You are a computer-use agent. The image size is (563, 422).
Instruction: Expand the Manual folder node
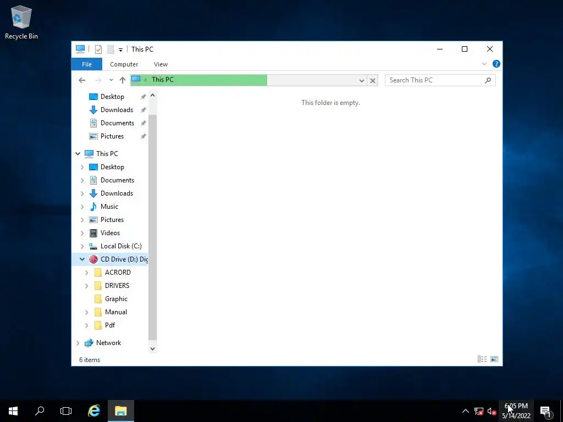pyautogui.click(x=86, y=313)
